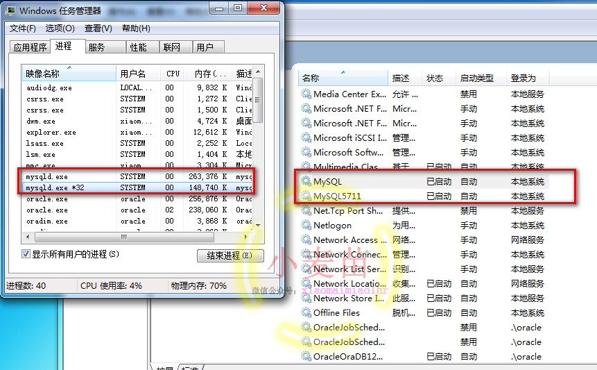Select the OracleOraDB12... service name
Viewport: 597px width, 370px height.
[348, 356]
